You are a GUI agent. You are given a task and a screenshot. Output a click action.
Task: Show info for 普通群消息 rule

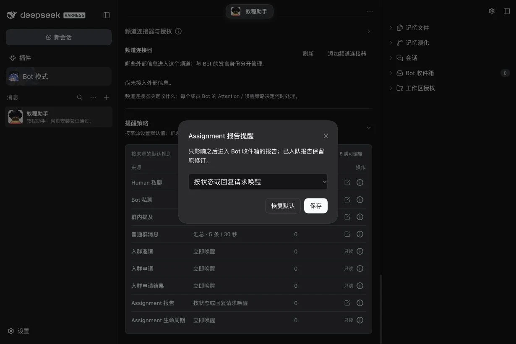360,234
